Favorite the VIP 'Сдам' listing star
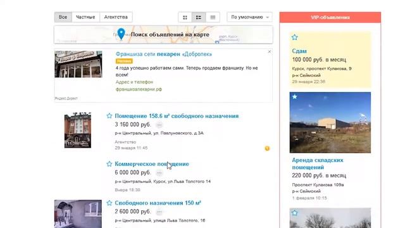The width and height of the screenshot is (405, 228). click(x=294, y=37)
